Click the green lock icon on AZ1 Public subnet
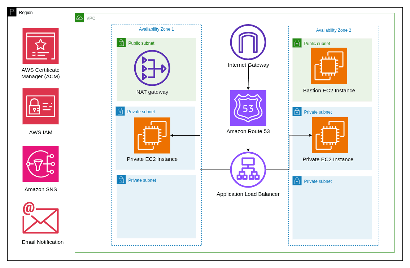The height and width of the screenshot is (268, 410). (121, 43)
